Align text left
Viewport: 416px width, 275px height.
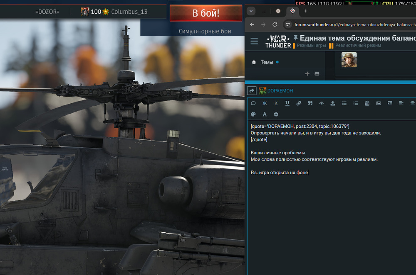click(x=401, y=103)
